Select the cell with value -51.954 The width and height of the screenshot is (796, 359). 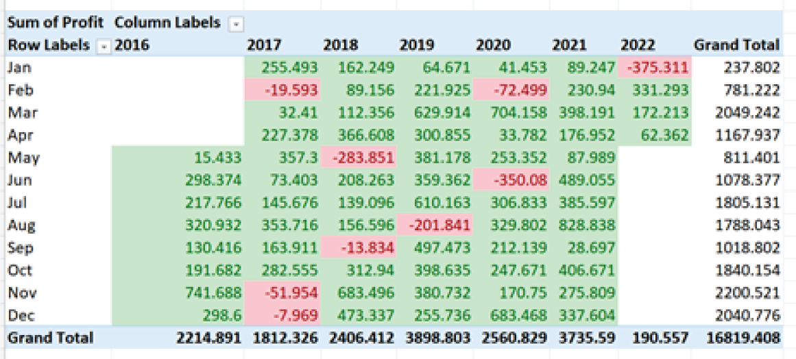pos(283,293)
